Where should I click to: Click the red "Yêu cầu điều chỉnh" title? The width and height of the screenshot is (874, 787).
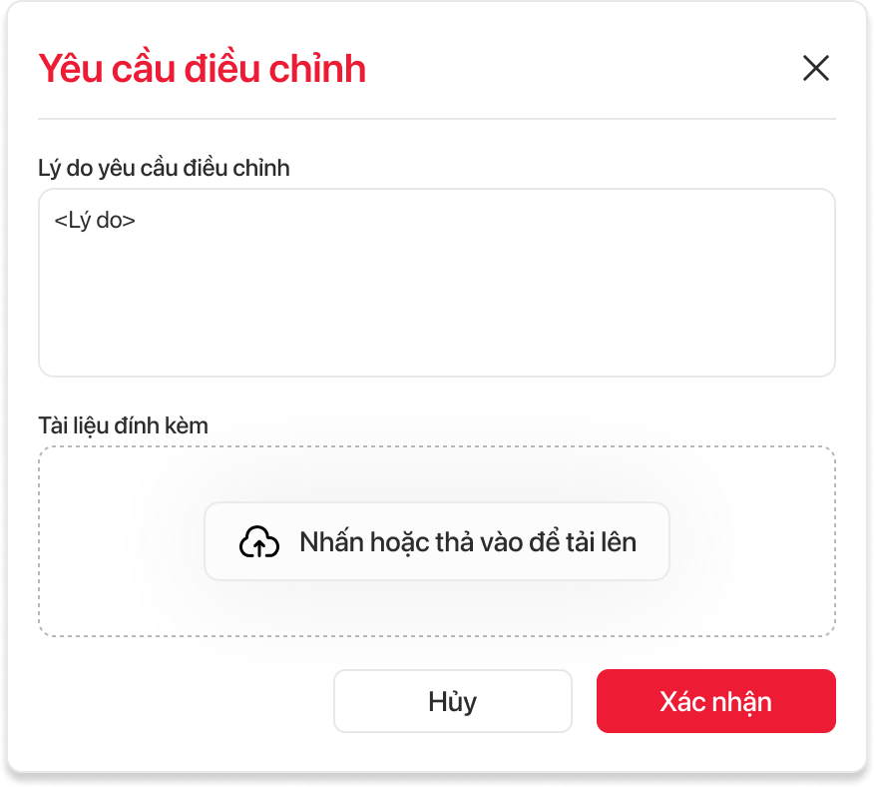pyautogui.click(x=202, y=69)
